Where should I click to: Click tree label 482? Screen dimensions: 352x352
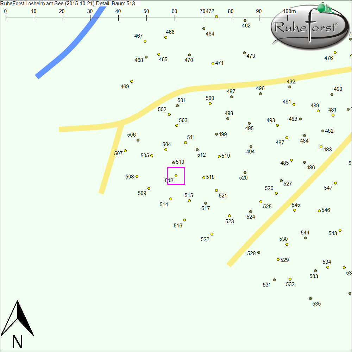329,131
